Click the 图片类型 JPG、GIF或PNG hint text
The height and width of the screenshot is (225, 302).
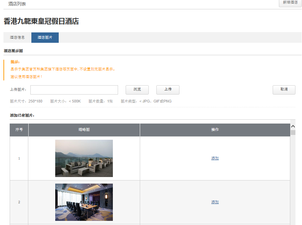[x=146, y=101]
